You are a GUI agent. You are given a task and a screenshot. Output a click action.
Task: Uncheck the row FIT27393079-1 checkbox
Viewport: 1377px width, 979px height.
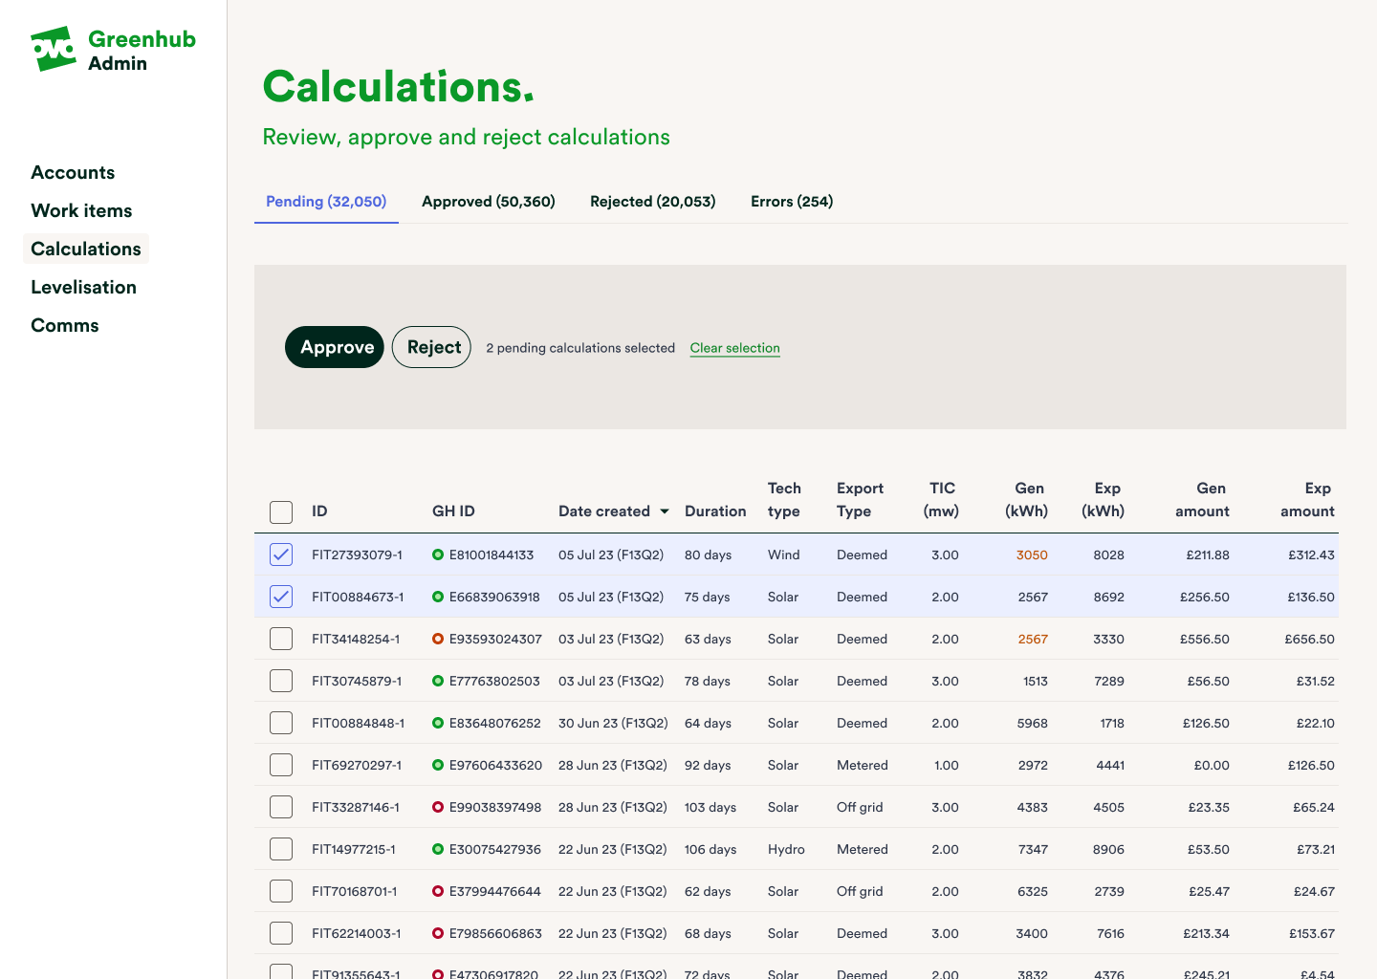(281, 555)
